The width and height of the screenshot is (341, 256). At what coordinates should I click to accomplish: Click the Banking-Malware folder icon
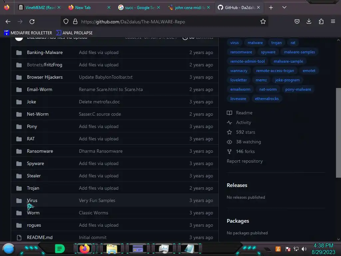tap(19, 53)
